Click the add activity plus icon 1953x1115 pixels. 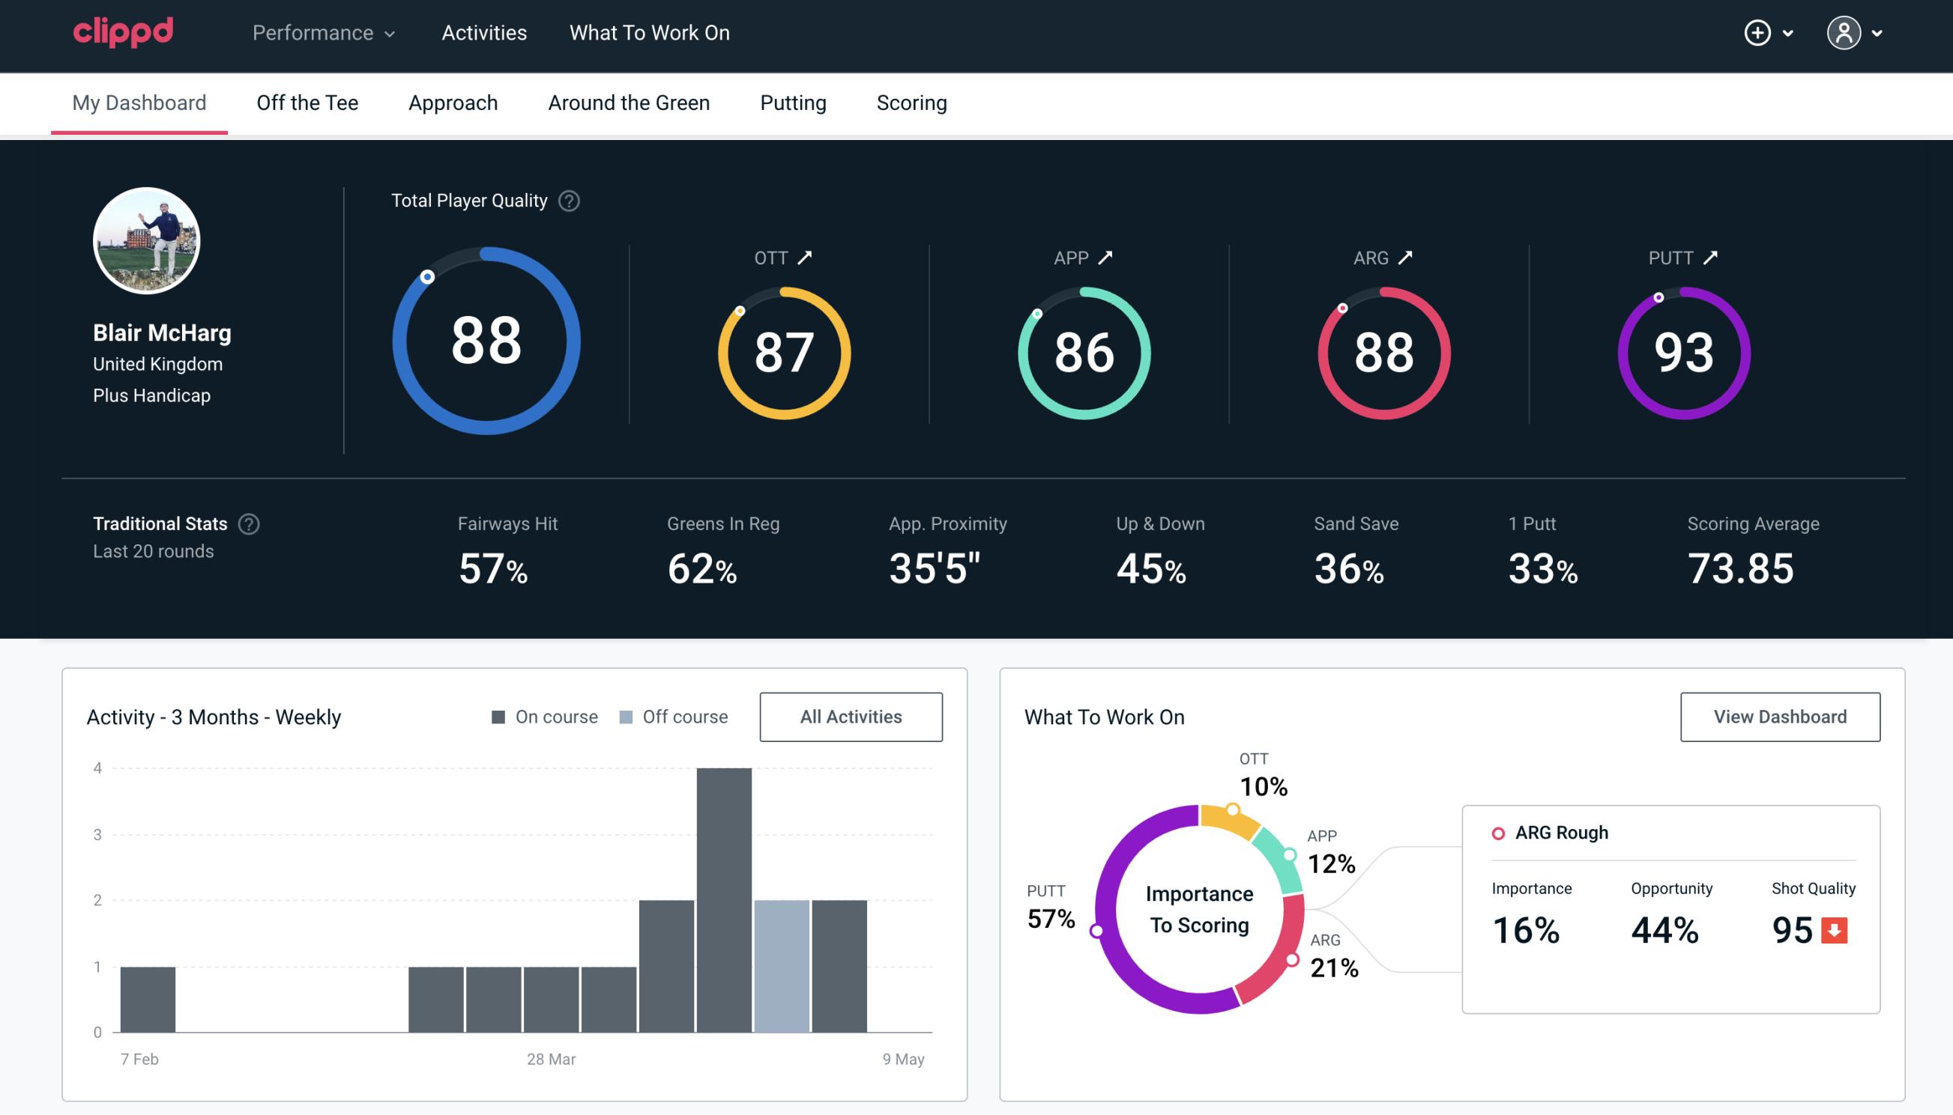[1760, 34]
